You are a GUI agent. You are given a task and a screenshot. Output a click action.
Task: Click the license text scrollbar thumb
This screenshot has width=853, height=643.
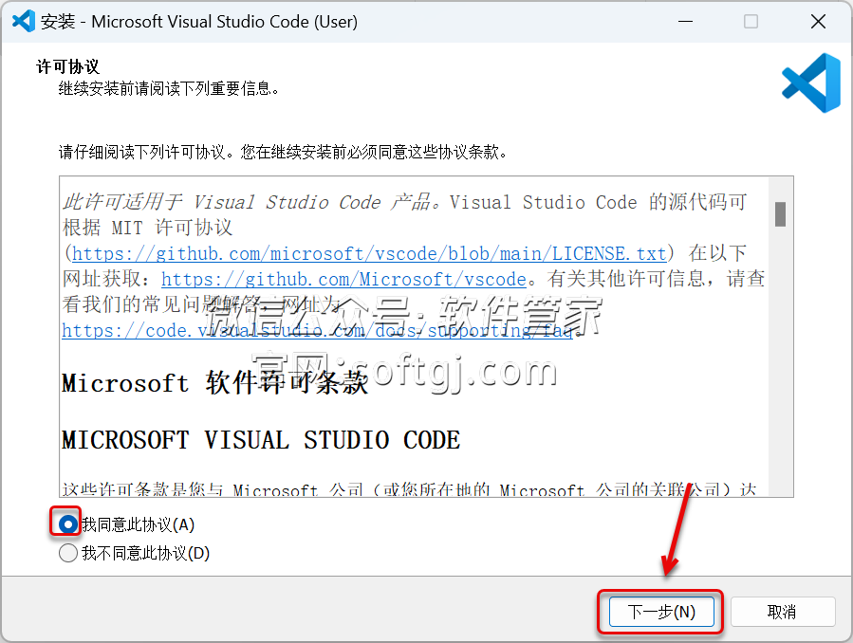(x=781, y=214)
